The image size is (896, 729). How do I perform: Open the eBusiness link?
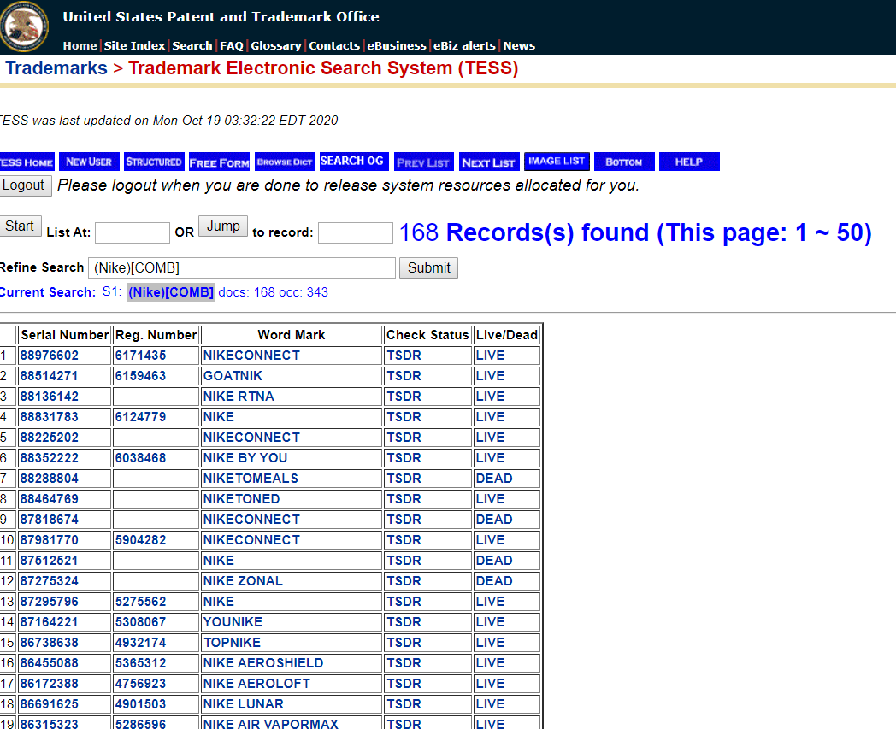point(397,45)
